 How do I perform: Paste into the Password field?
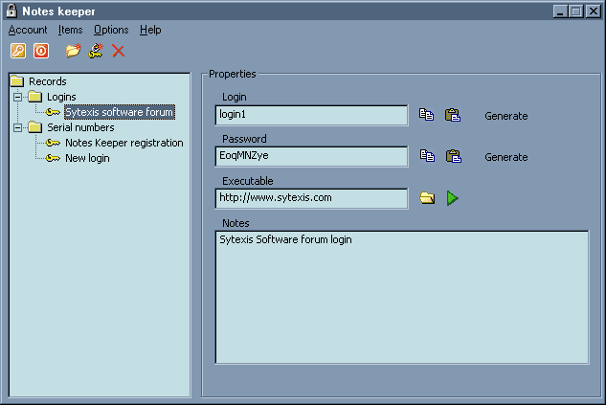coord(454,156)
